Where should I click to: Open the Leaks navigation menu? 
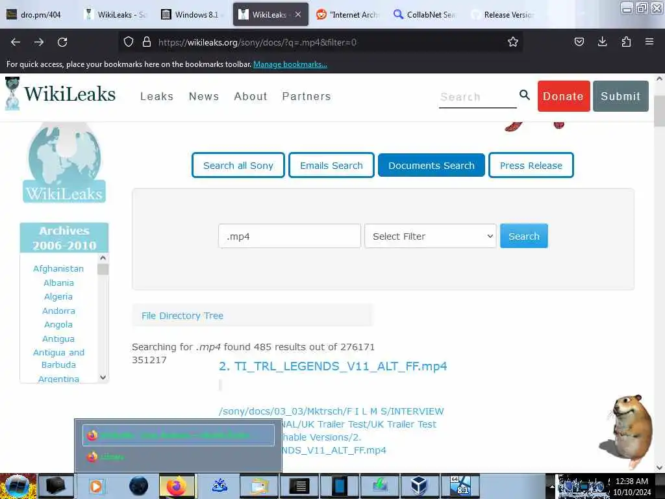tap(157, 96)
